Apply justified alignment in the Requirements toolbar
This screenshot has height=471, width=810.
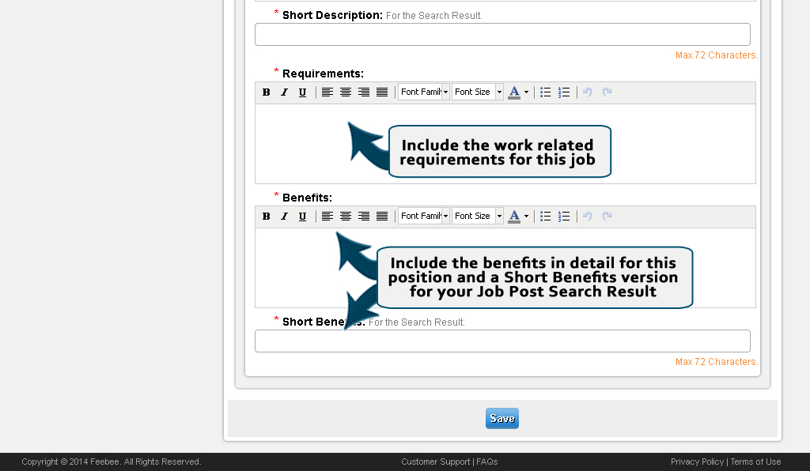click(x=382, y=92)
